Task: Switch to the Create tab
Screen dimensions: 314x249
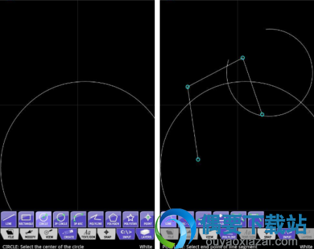Action: [x=68, y=234]
